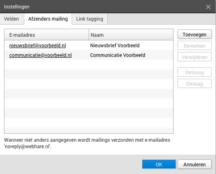Select the Communicatie Voorbeeld row
216x174 pixels.
(89, 55)
